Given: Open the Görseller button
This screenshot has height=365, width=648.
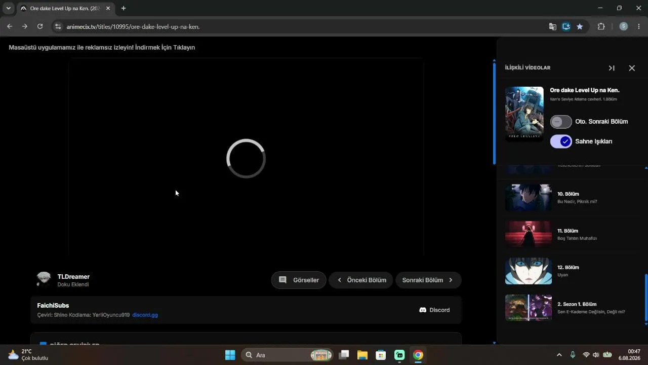Looking at the screenshot, I should tap(299, 280).
